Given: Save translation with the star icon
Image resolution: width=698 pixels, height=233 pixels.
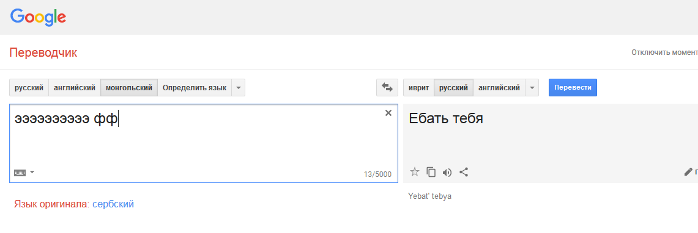Looking at the screenshot, I should point(415,172).
